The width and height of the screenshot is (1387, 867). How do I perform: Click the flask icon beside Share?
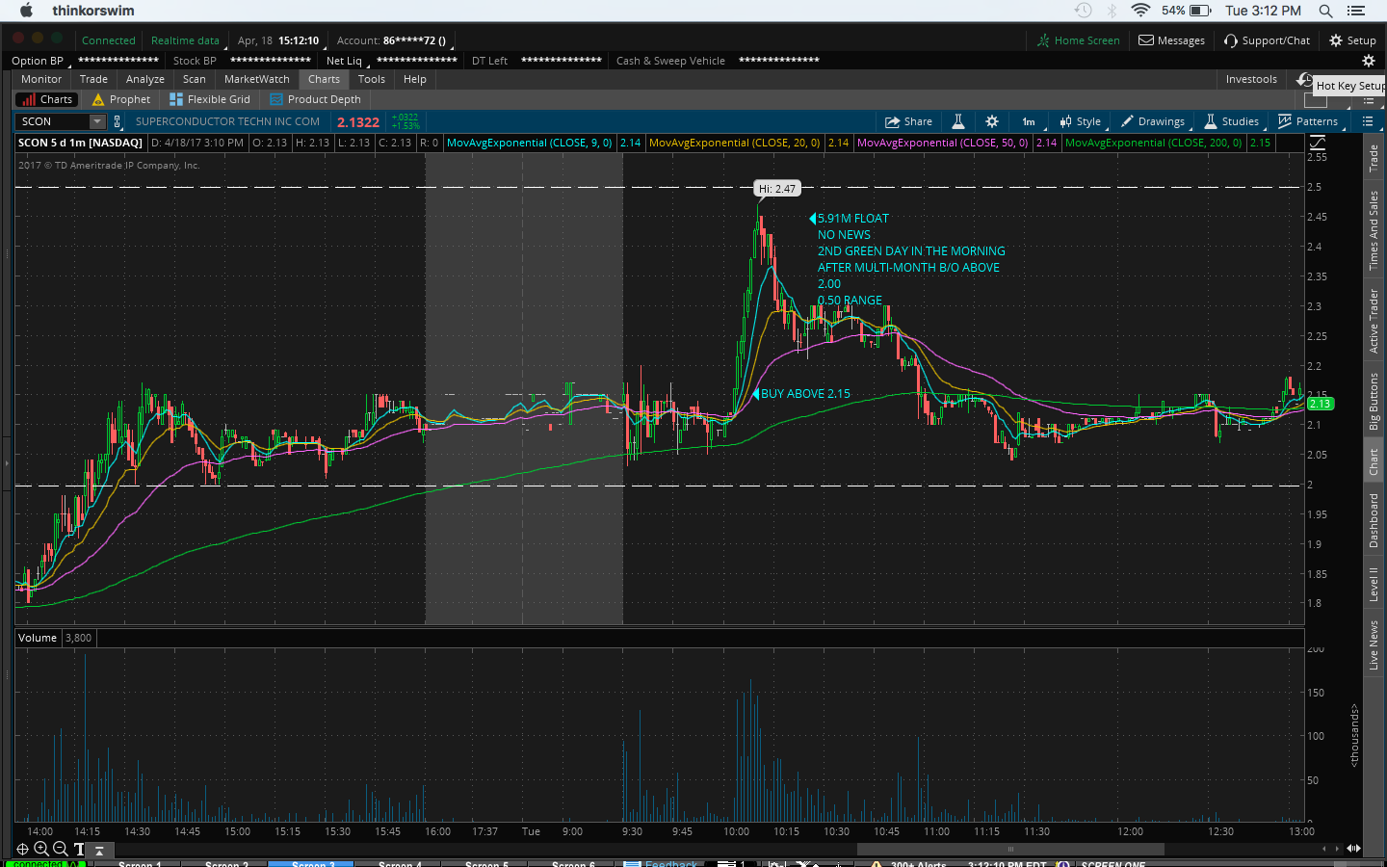point(958,121)
